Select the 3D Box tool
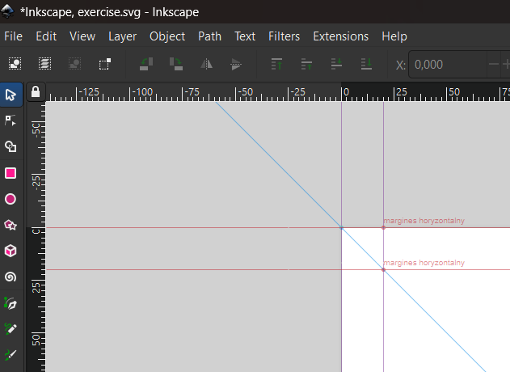Screen dimensions: 510x372 (11, 251)
